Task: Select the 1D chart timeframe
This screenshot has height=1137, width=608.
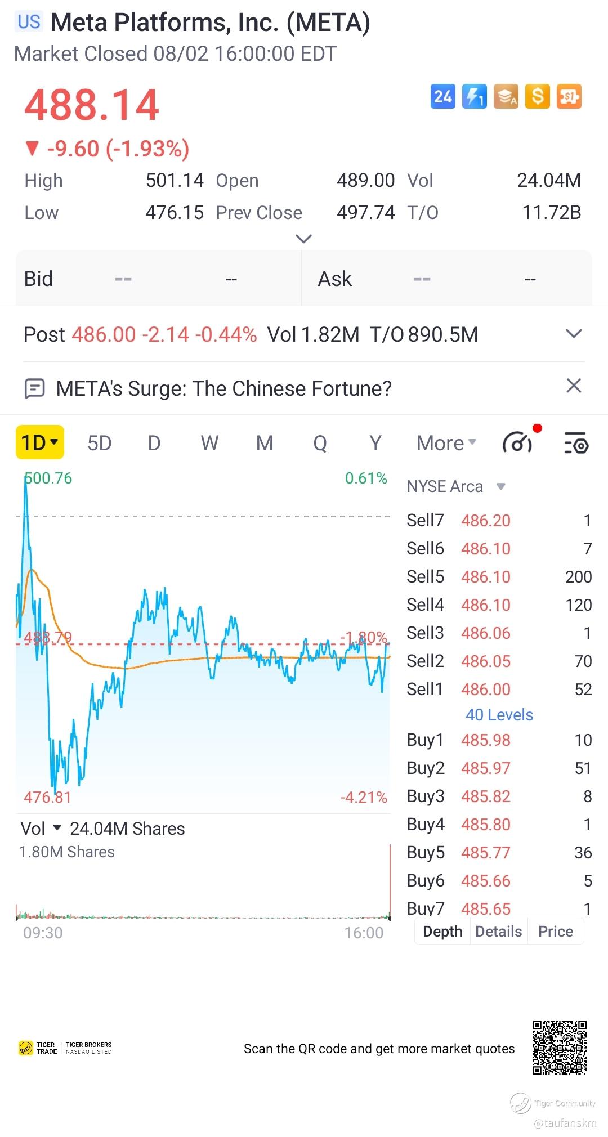Action: click(39, 443)
